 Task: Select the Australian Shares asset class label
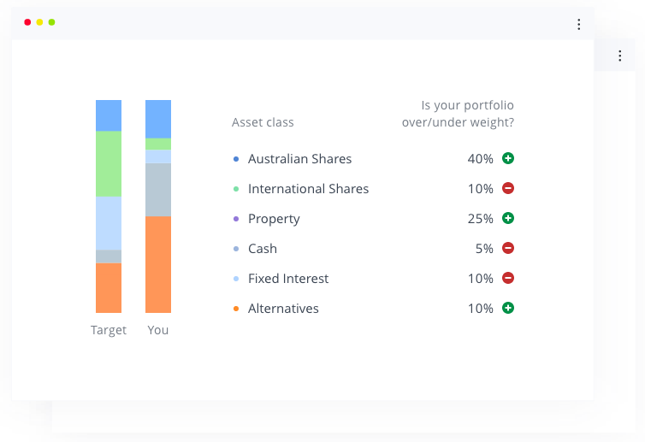point(299,159)
